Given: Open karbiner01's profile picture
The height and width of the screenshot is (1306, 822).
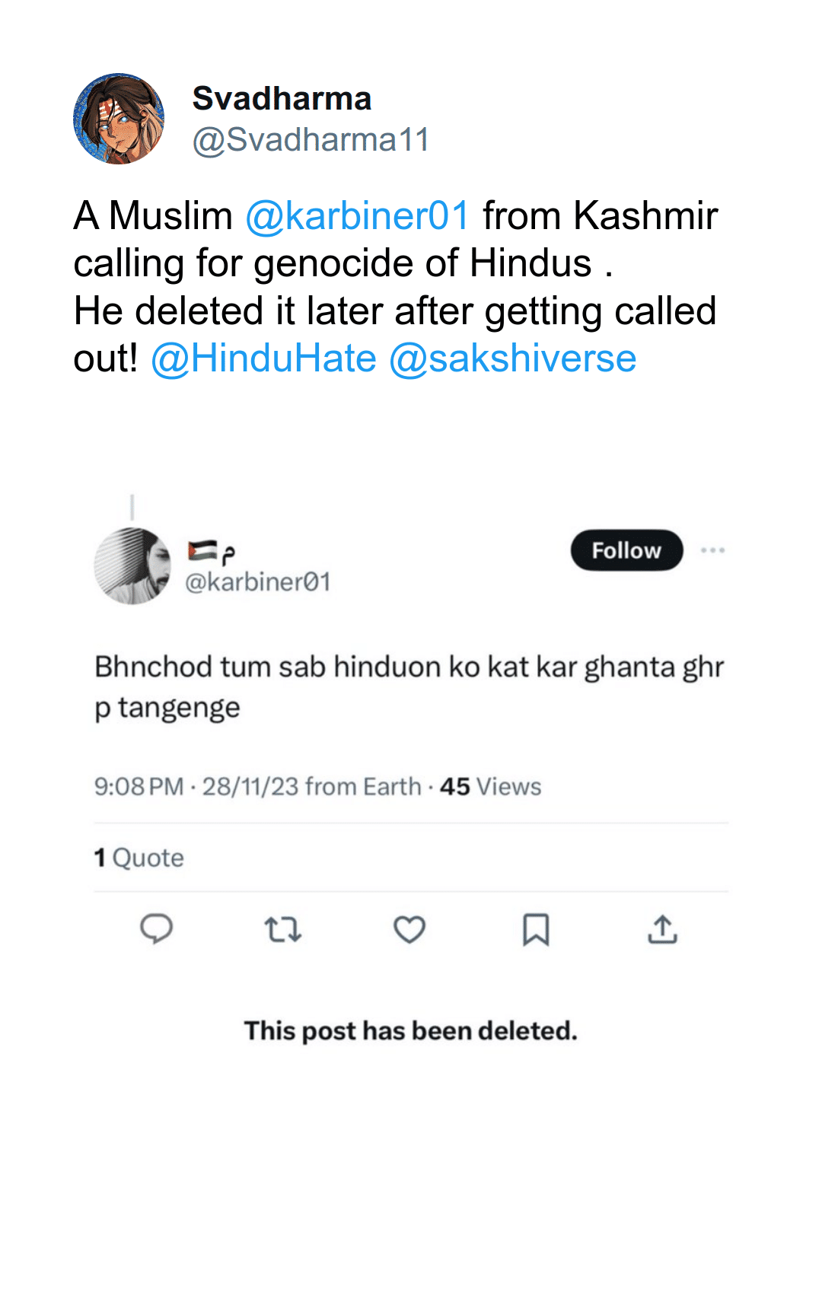Looking at the screenshot, I should point(132,566).
